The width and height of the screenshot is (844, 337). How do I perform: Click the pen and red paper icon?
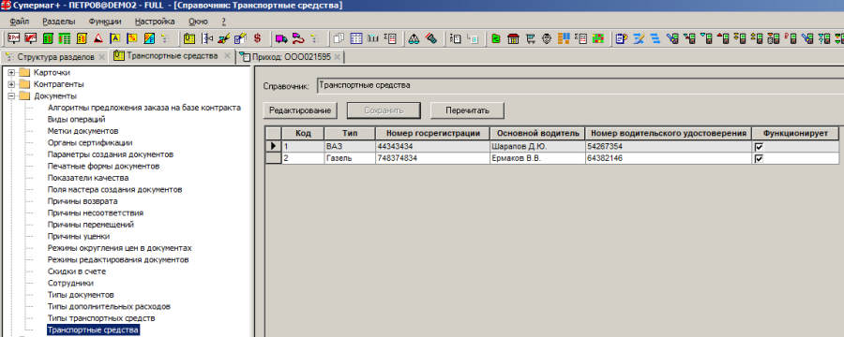[224, 38]
